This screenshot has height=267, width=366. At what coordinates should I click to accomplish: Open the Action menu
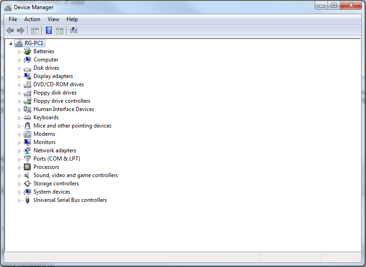pyautogui.click(x=32, y=19)
